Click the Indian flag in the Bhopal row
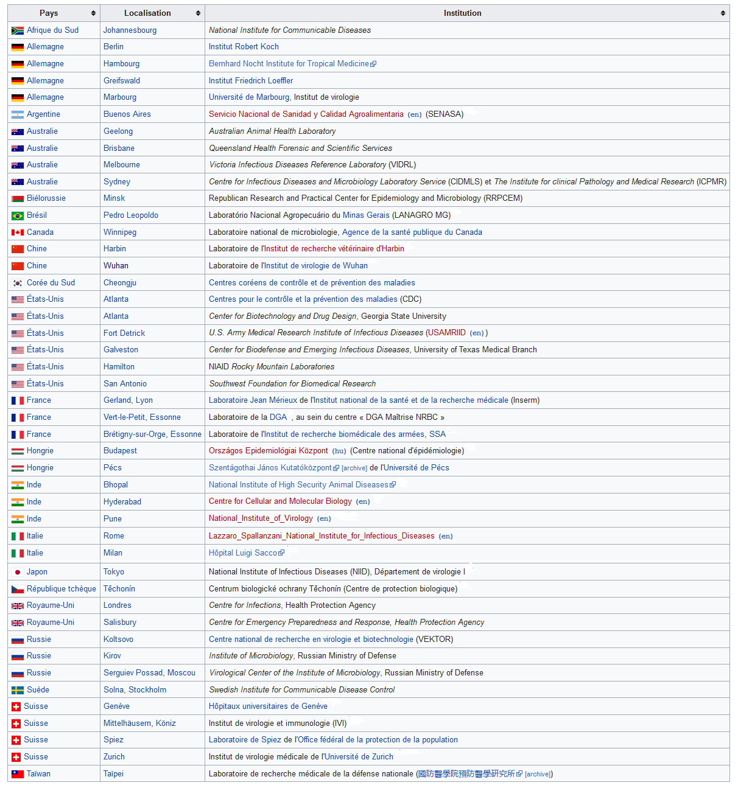 pyautogui.click(x=18, y=485)
